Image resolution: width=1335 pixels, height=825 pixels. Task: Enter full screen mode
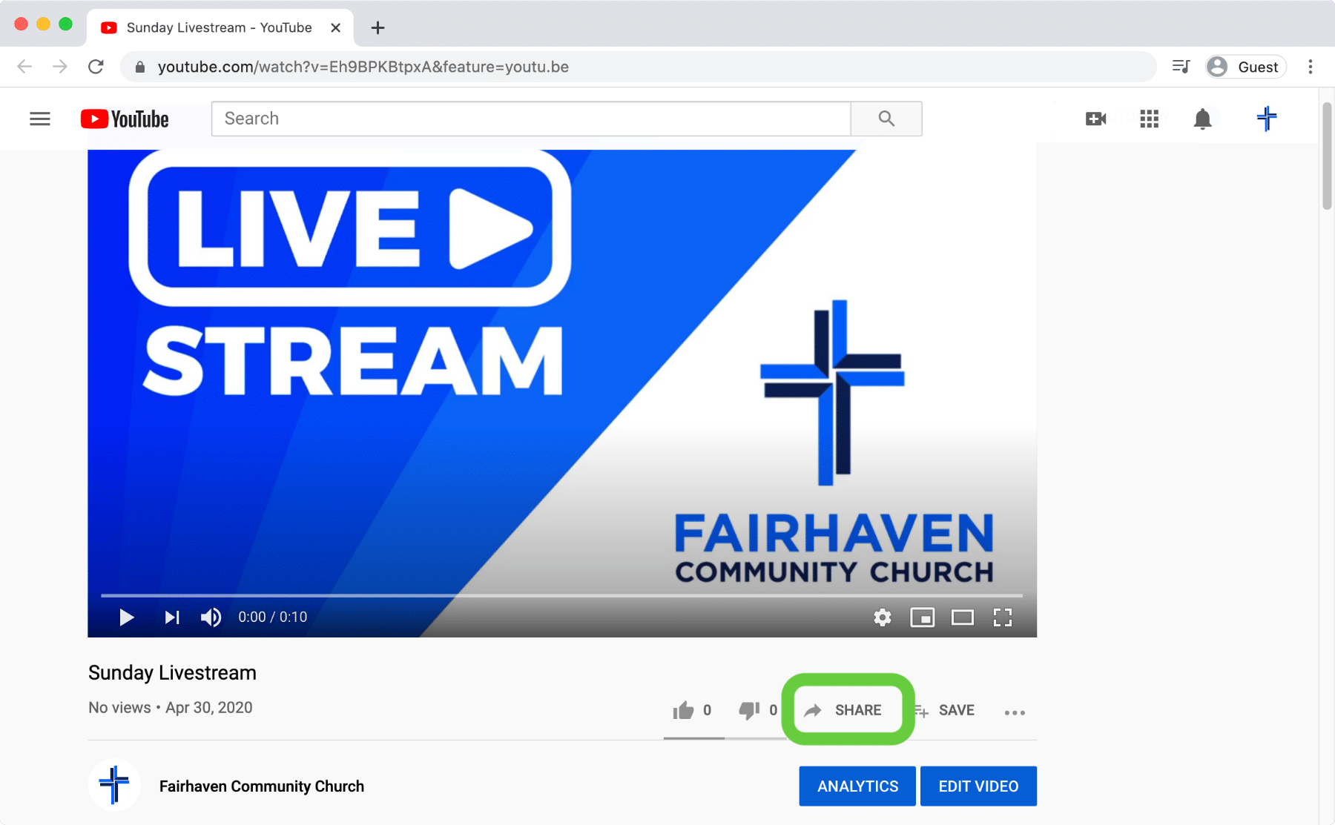[x=1003, y=617]
